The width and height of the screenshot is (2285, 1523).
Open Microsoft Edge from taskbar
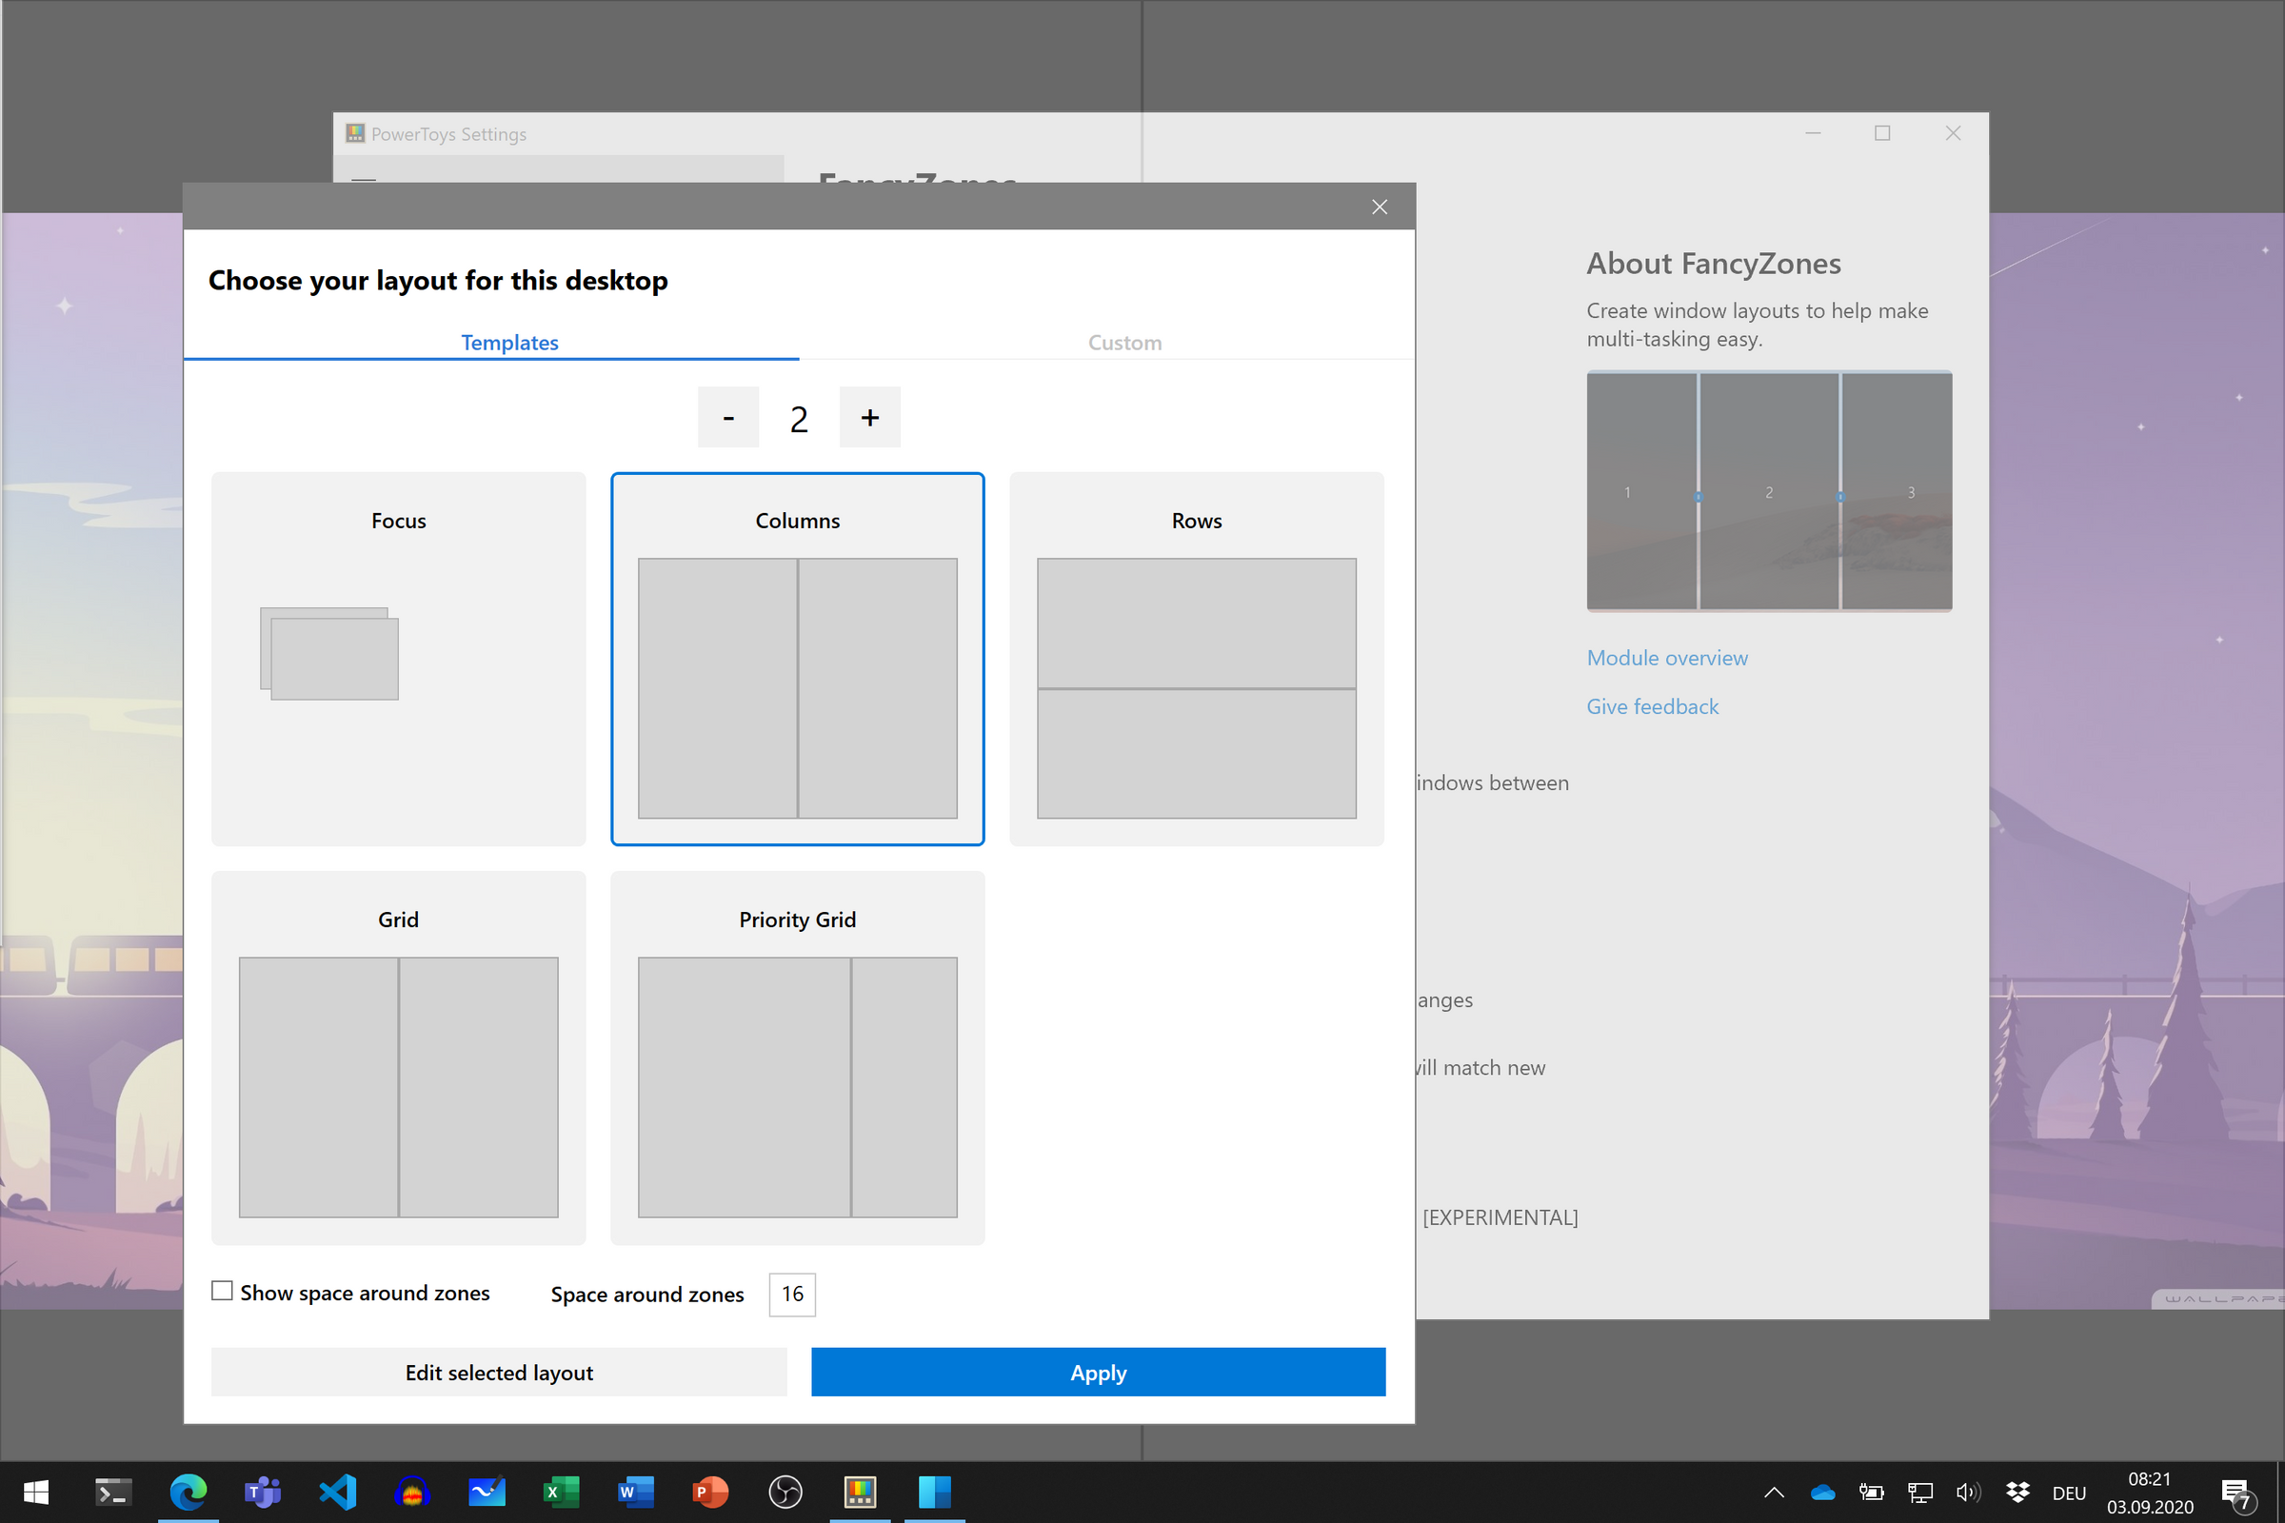[189, 1492]
